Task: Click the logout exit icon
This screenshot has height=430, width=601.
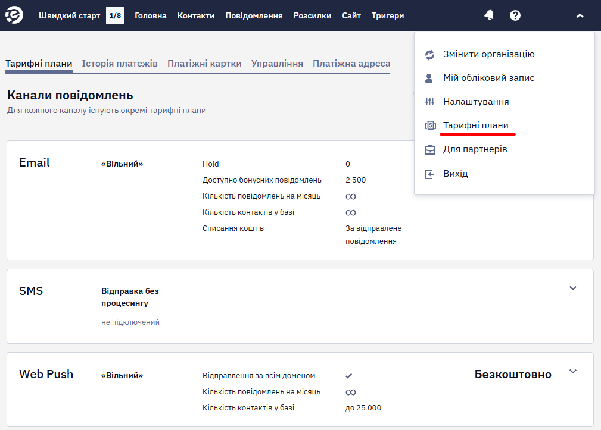Action: pos(429,174)
